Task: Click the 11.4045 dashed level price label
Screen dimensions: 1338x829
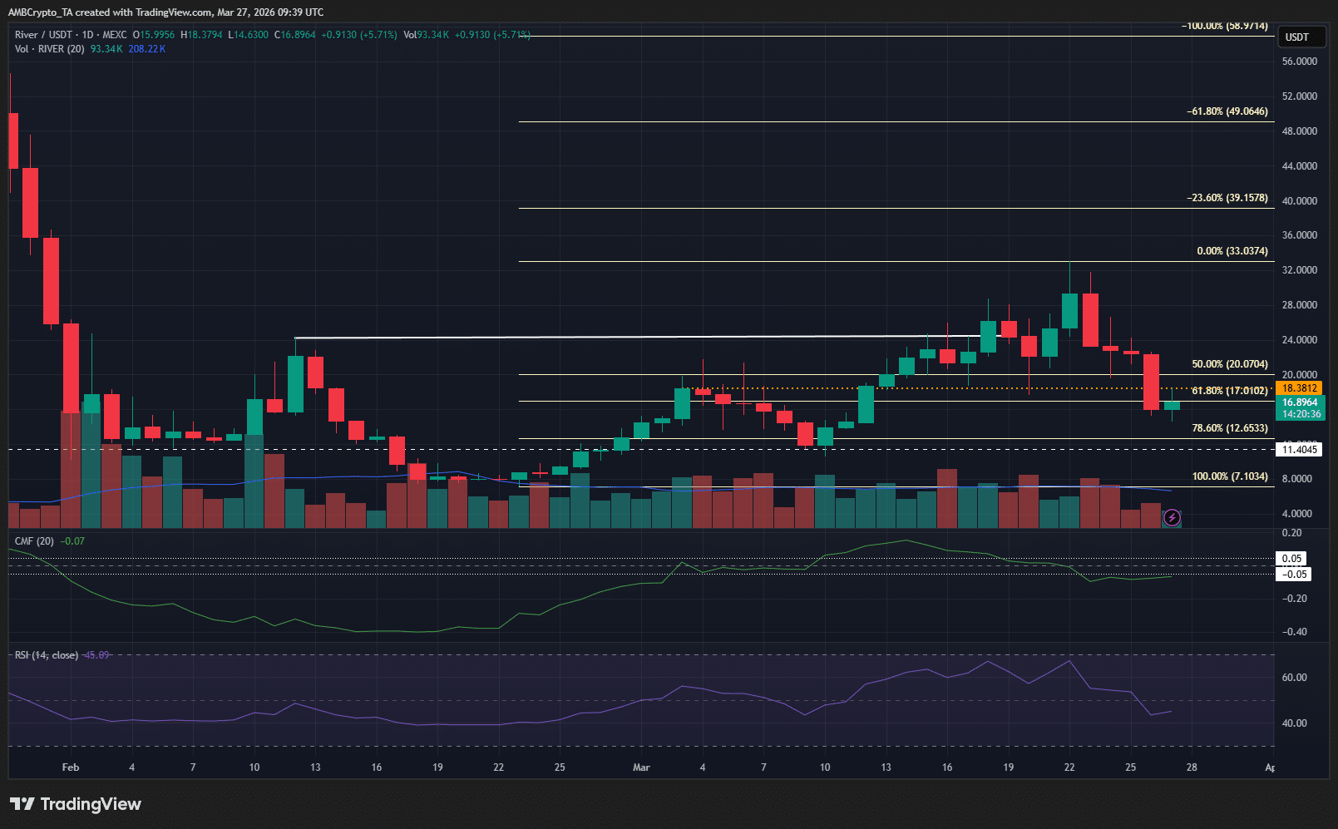Action: click(x=1298, y=449)
